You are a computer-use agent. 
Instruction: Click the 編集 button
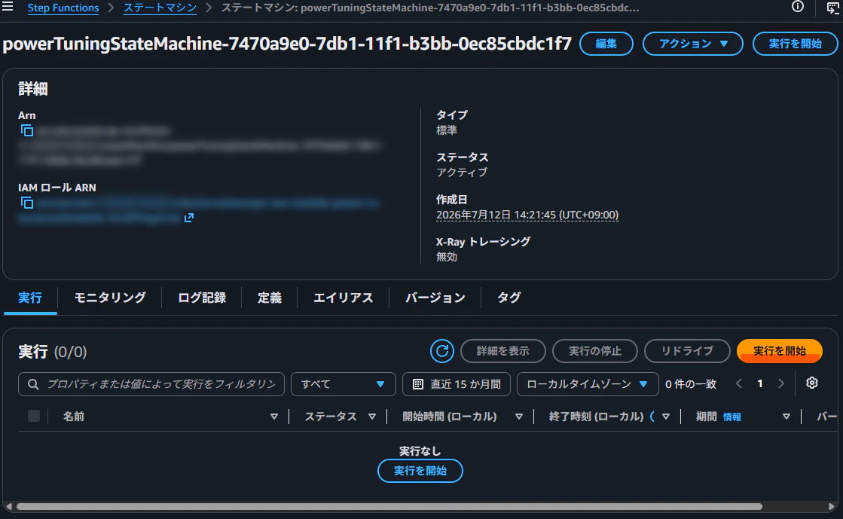606,44
